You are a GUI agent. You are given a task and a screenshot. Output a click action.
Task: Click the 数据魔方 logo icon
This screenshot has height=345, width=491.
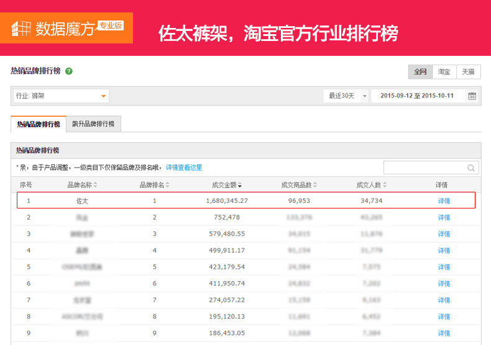[x=21, y=29]
